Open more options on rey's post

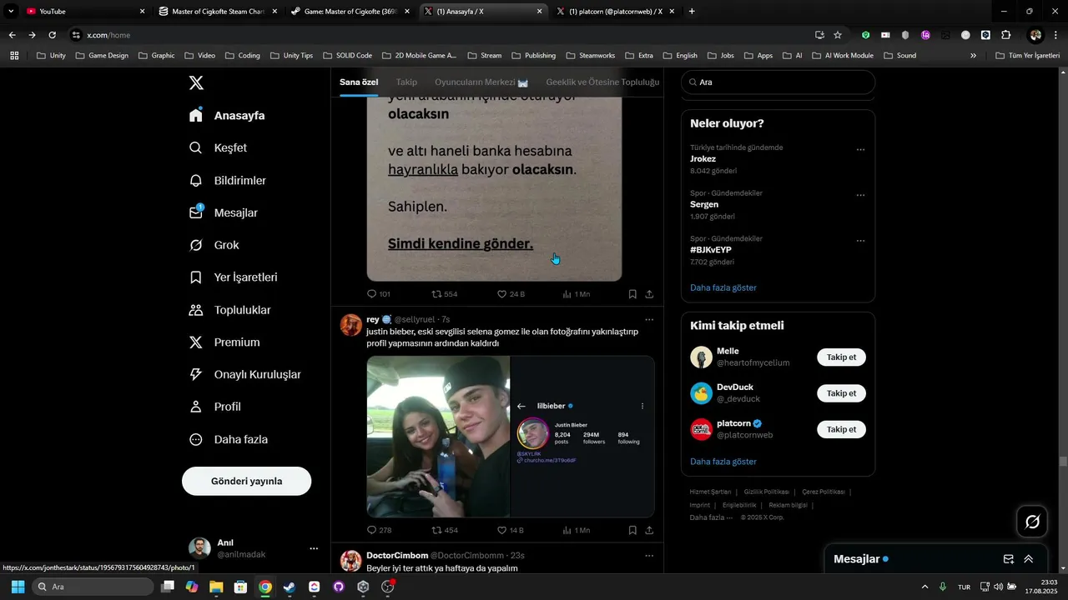point(649,319)
